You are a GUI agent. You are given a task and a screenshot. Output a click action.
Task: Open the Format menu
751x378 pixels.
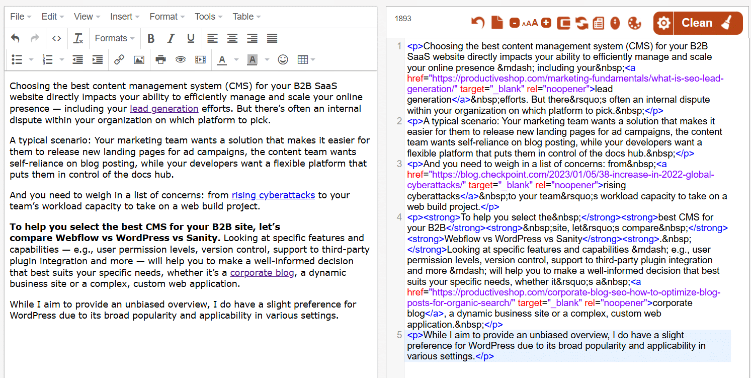(167, 17)
